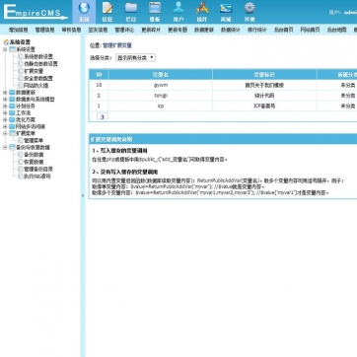The width and height of the screenshot is (357, 357).
Task: Click the document icon beside 管理菜单
Action: point(21,140)
